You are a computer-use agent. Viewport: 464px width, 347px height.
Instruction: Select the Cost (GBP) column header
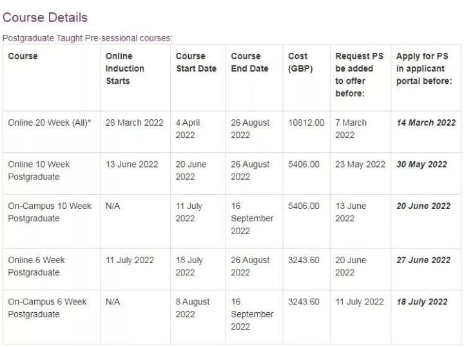(x=300, y=63)
